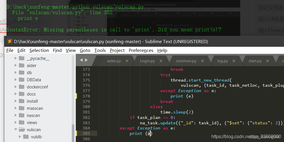Click the vuldb folder icon
Screen dimensions: 284x142
[x=26, y=137]
